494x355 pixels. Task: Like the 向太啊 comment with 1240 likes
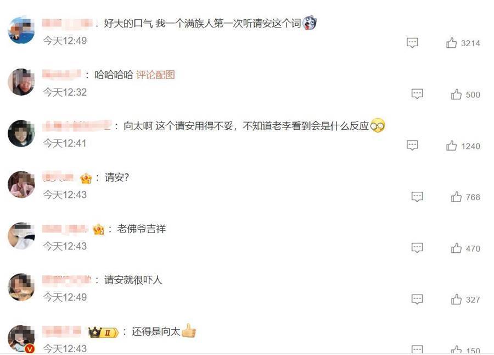tap(451, 146)
